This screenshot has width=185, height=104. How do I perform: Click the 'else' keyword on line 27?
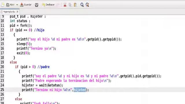pyautogui.click(x=18, y=99)
